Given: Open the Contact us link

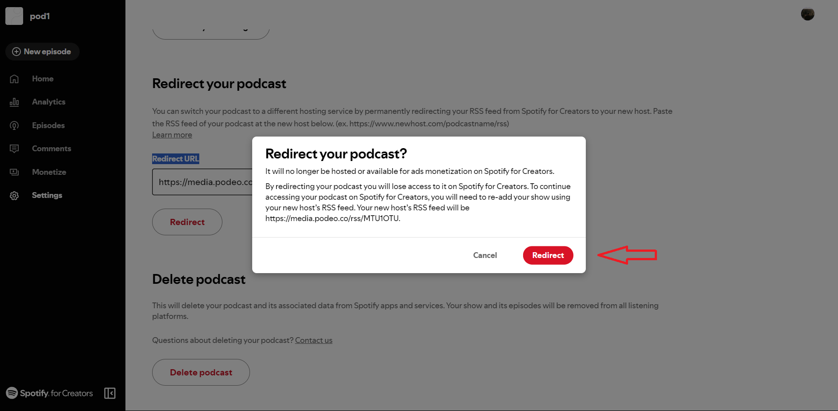Looking at the screenshot, I should click(314, 340).
